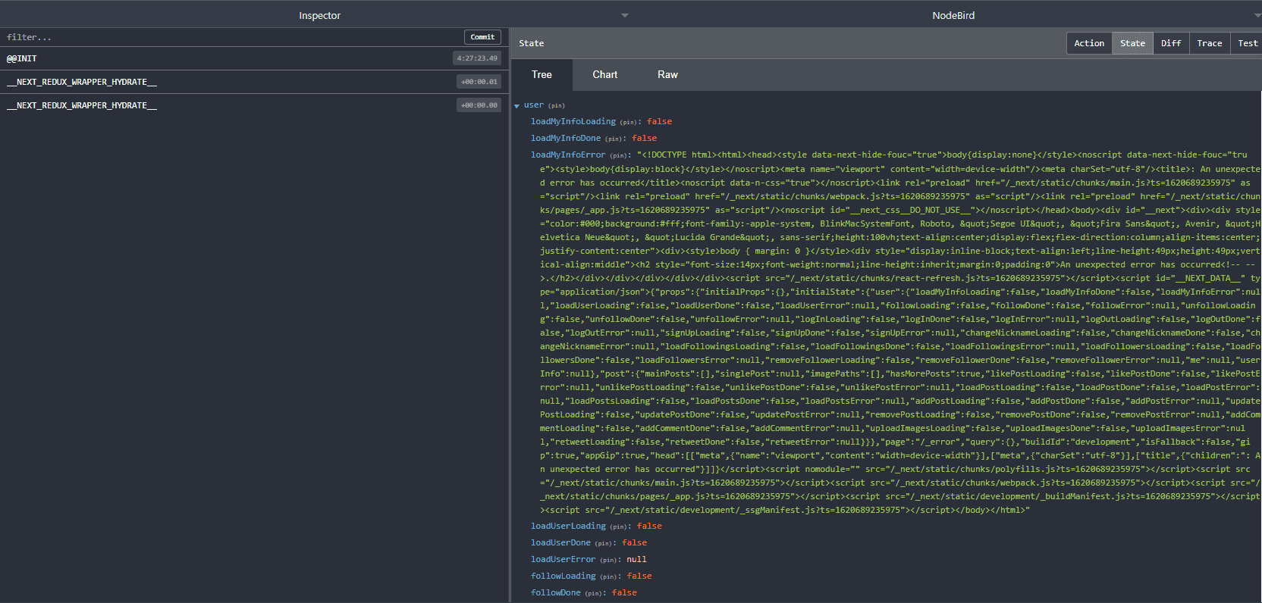
Task: Click the loadUserLoading key name
Action: [x=568, y=526]
